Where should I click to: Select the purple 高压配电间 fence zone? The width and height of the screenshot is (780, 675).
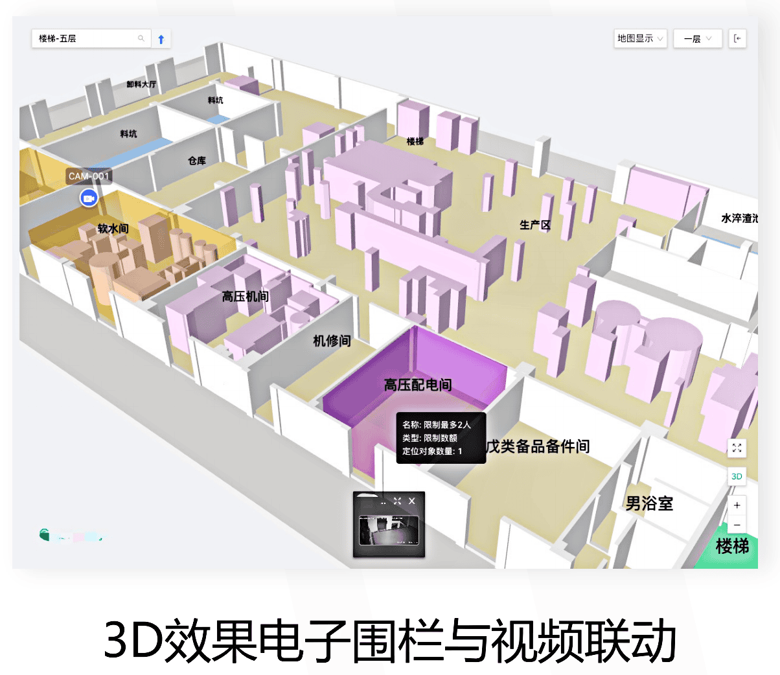click(x=415, y=369)
